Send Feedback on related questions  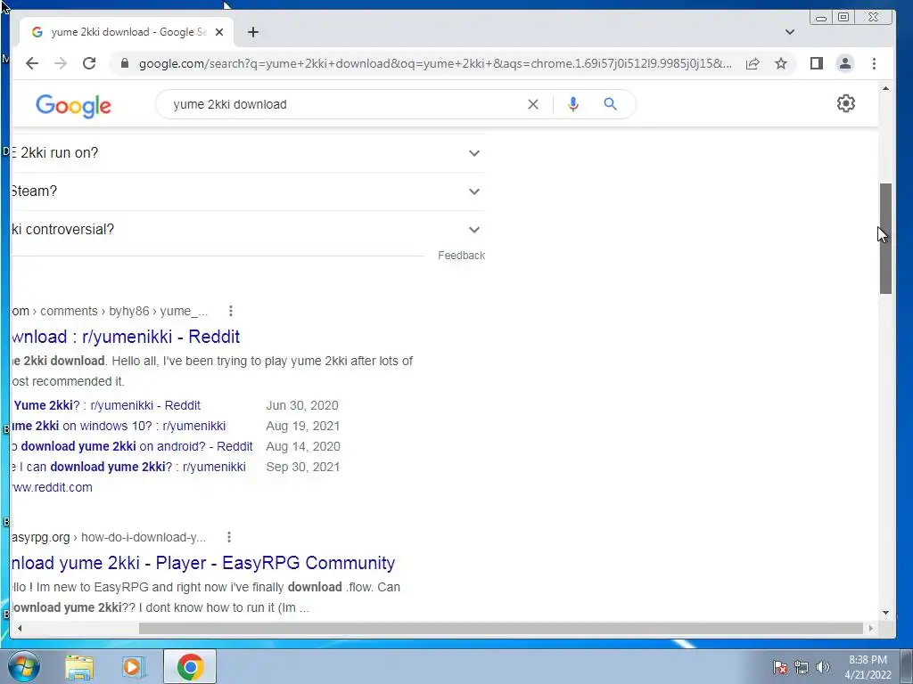[461, 256]
